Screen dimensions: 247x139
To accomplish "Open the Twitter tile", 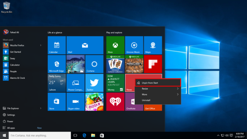I will point(94,83).
